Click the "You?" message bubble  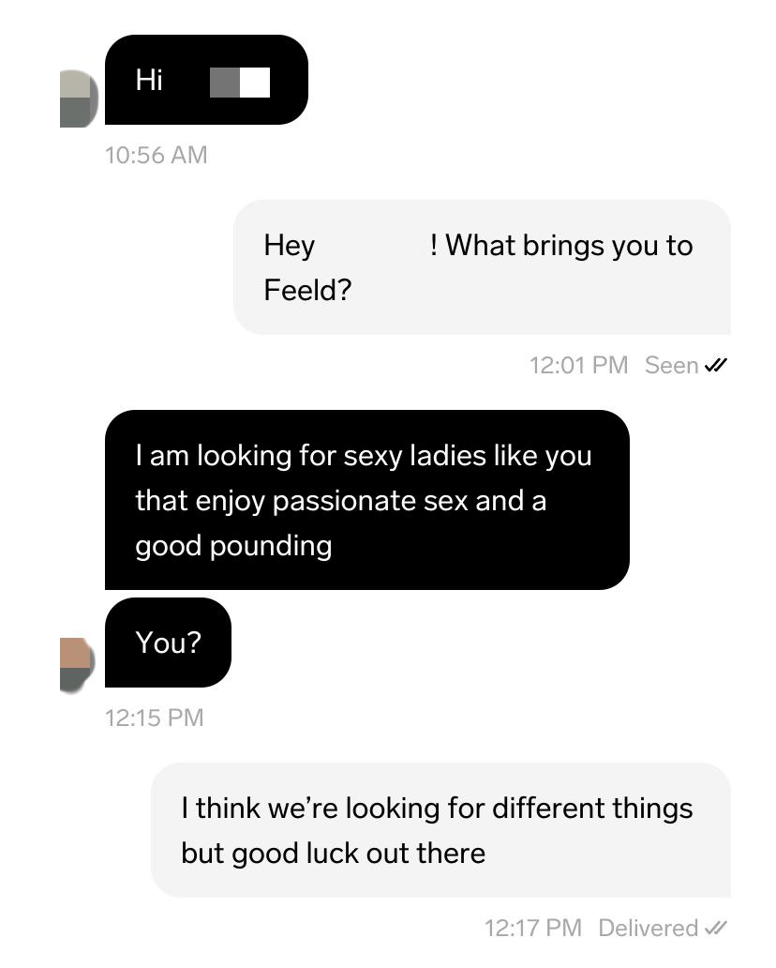tap(168, 643)
